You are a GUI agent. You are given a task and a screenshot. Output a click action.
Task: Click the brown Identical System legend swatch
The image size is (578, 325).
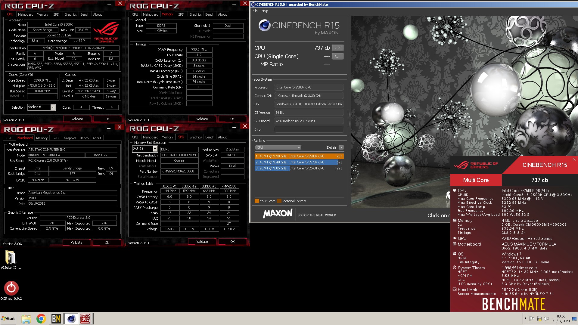[279, 201]
